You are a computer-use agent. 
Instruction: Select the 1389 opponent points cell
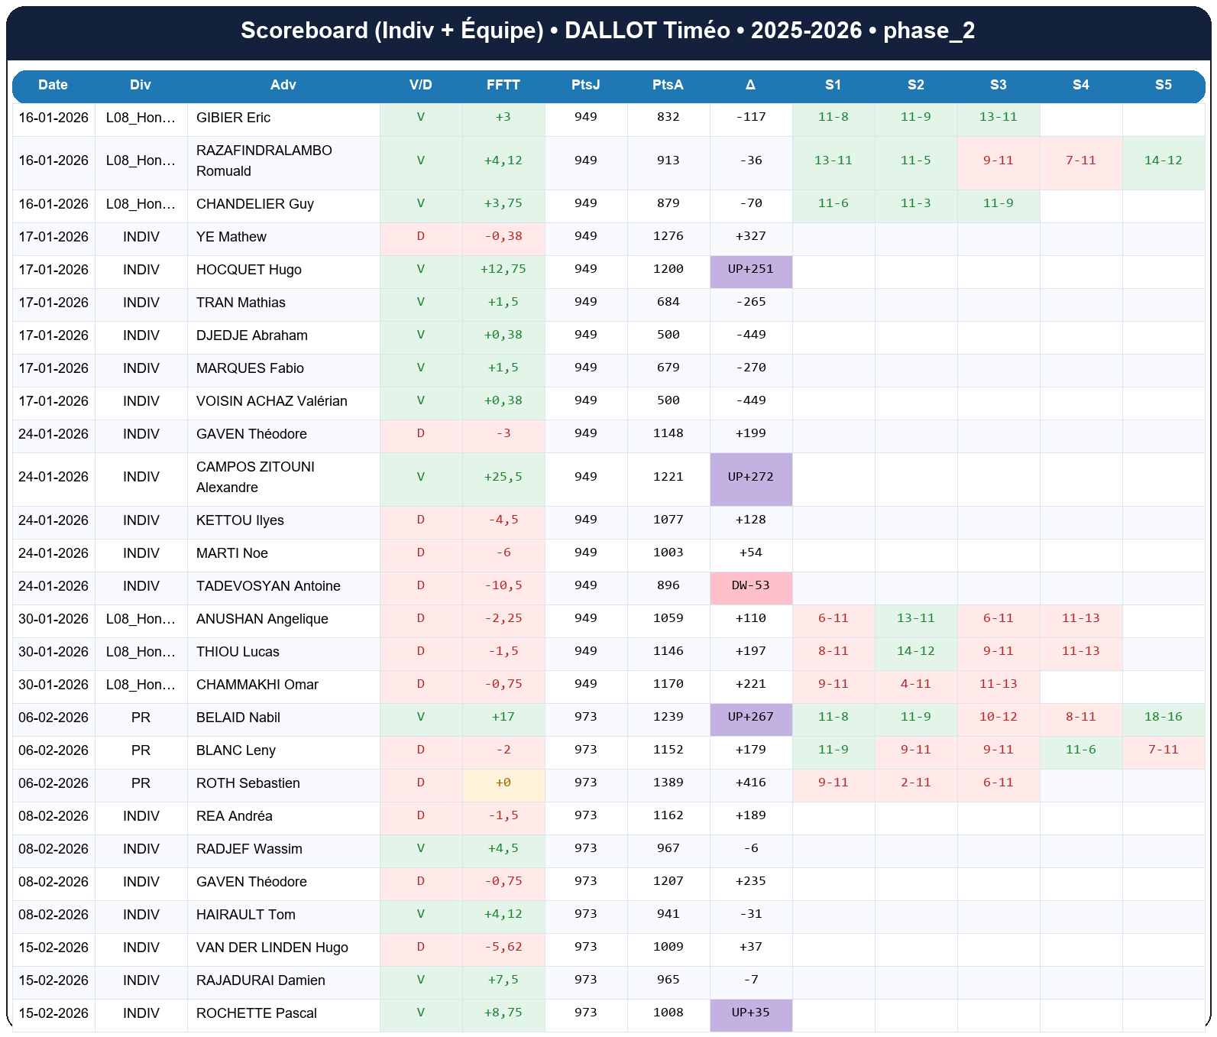click(x=668, y=783)
